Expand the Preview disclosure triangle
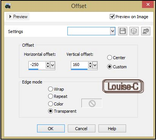This screenshot has width=156, height=140. click(10, 17)
